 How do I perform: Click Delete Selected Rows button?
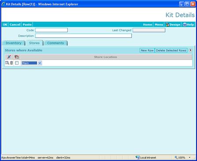point(171,50)
